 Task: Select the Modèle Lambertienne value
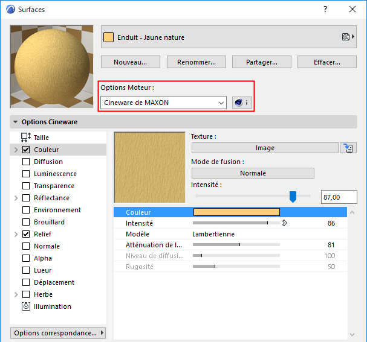pos(213,234)
